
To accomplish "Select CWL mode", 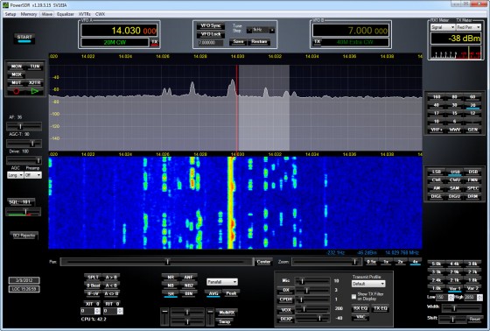I will click(437, 180).
